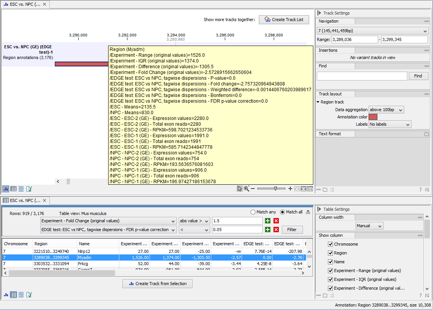
Task: Uncheck the Chromosome column checkbox
Action: pos(331,244)
